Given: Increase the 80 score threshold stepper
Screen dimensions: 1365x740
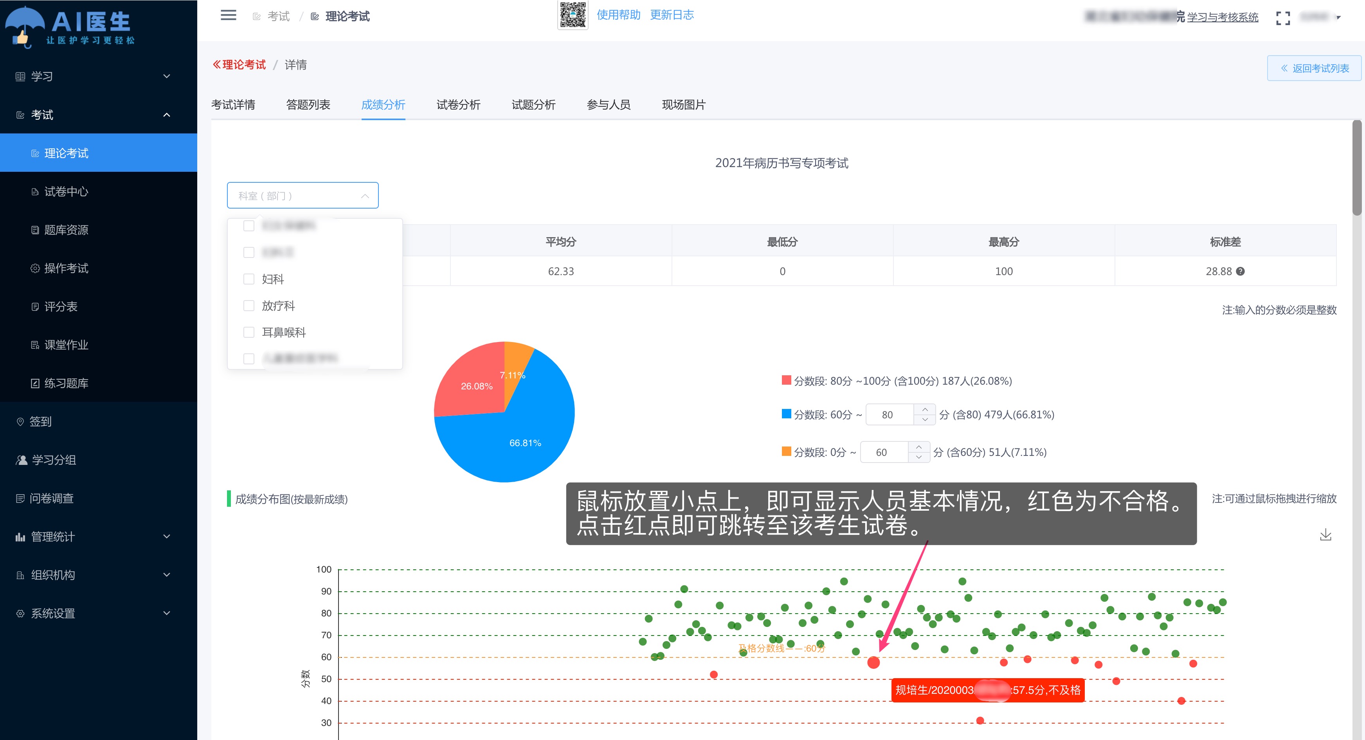Looking at the screenshot, I should click(x=925, y=409).
